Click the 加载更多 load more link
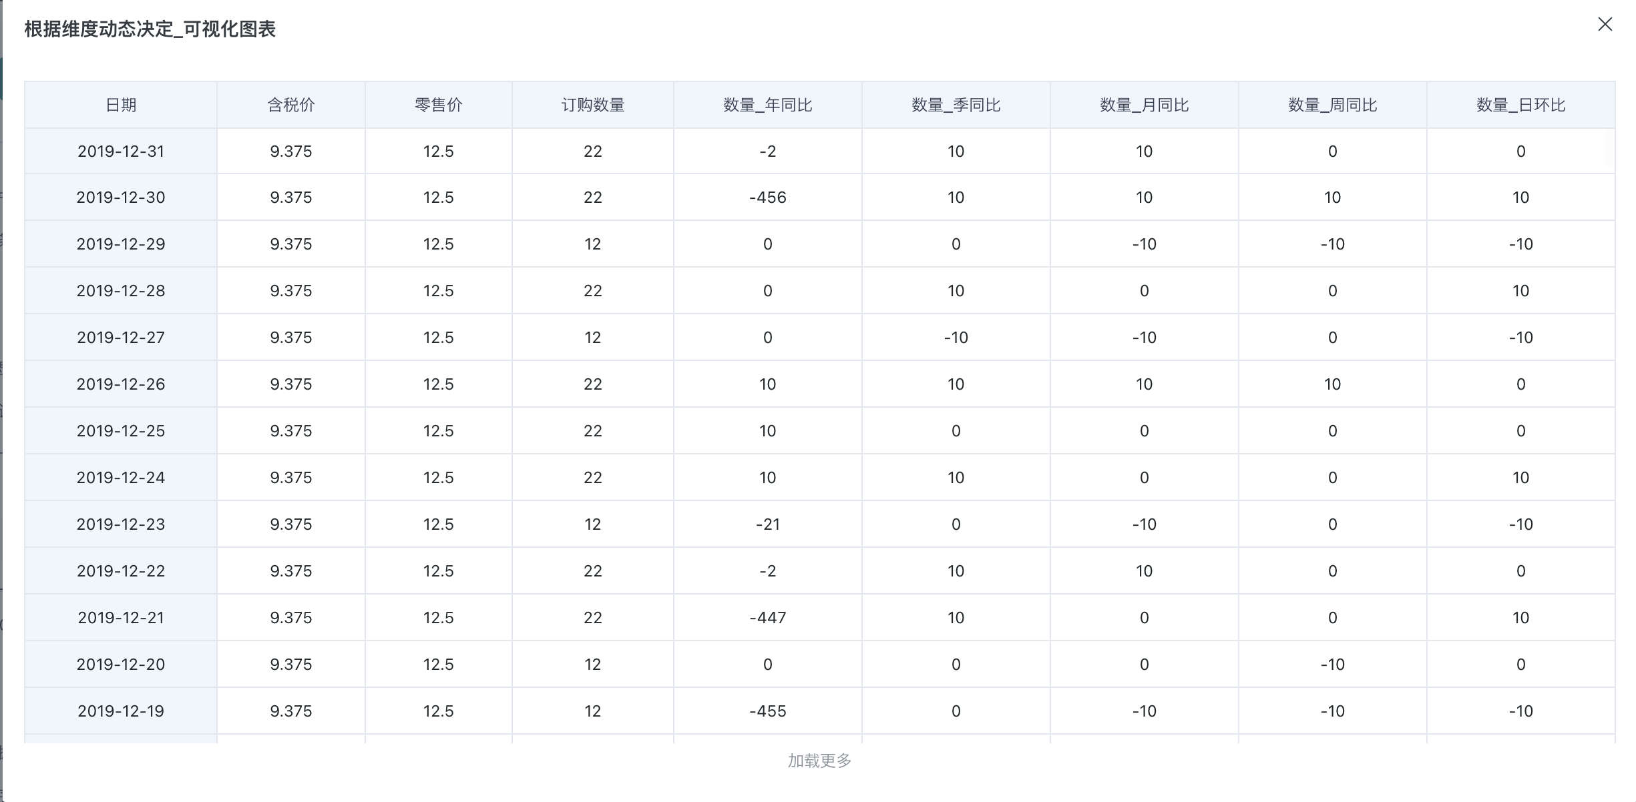 pos(819,761)
